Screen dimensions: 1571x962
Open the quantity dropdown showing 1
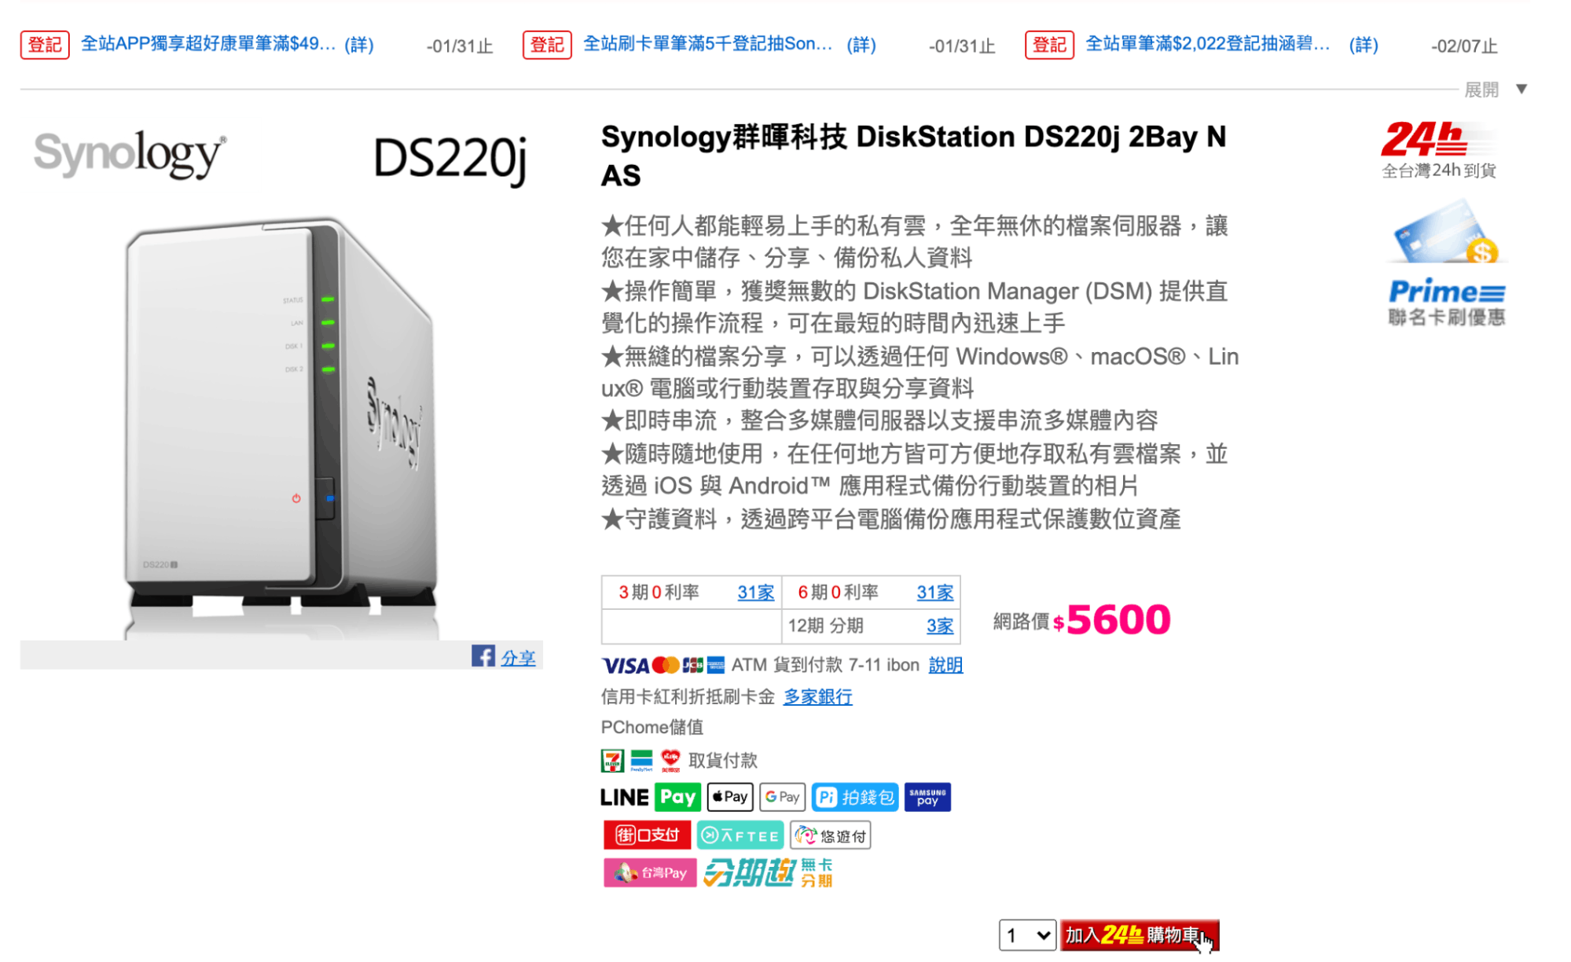tap(1027, 935)
